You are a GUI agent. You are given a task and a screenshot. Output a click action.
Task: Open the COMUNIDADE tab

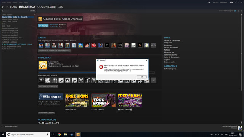[x=47, y=7]
